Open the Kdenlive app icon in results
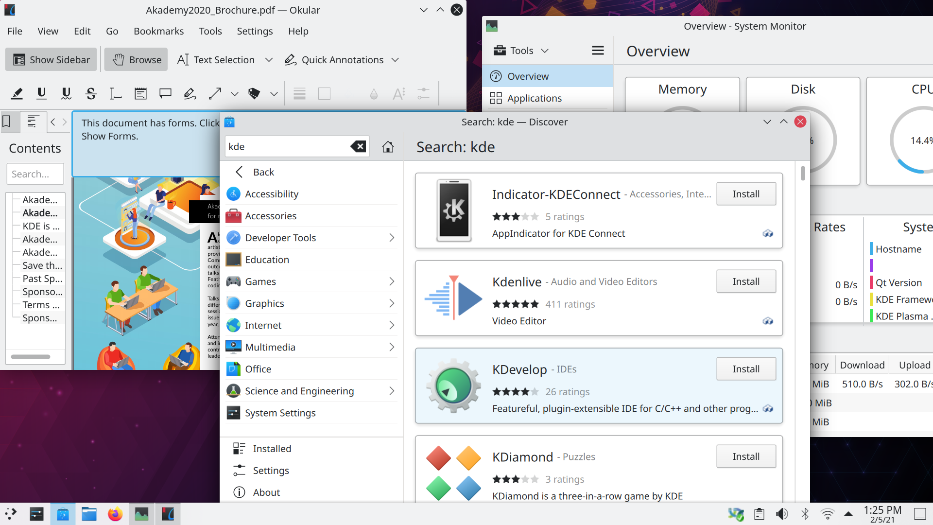 (x=453, y=298)
